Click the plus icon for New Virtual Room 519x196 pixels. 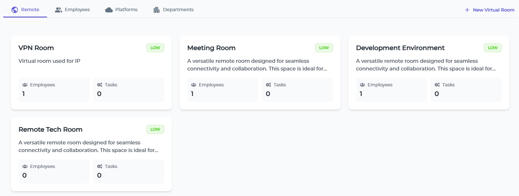coord(467,10)
